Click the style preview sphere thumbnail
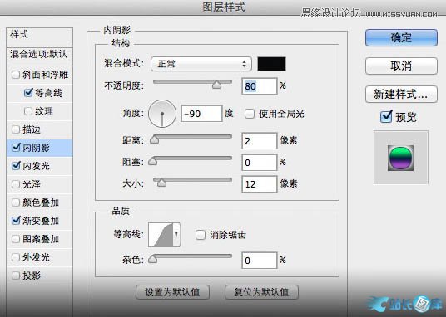 click(400, 158)
